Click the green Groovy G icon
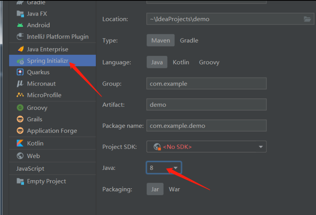Image resolution: width=316 pixels, height=215 pixels. click(20, 107)
